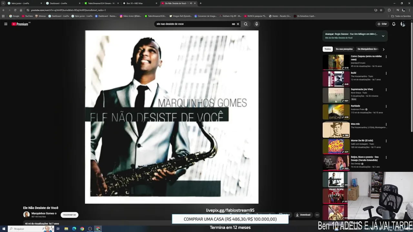
Task: Open more actions (three dots) below video
Action: [x=317, y=215]
